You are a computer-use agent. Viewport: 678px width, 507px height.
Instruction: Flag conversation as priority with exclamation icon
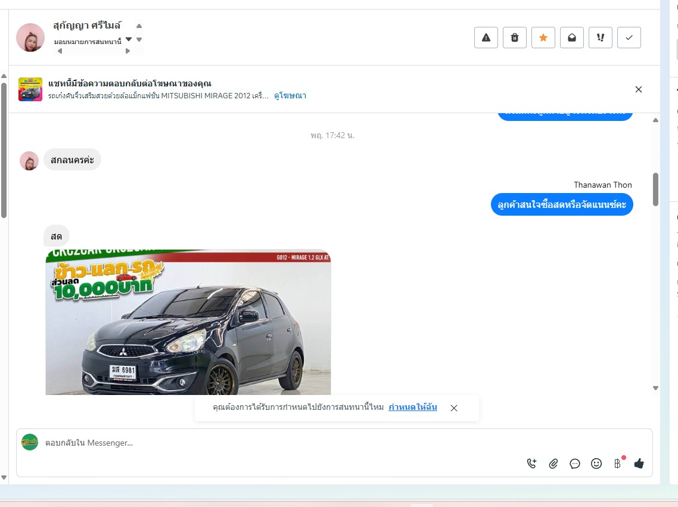600,38
